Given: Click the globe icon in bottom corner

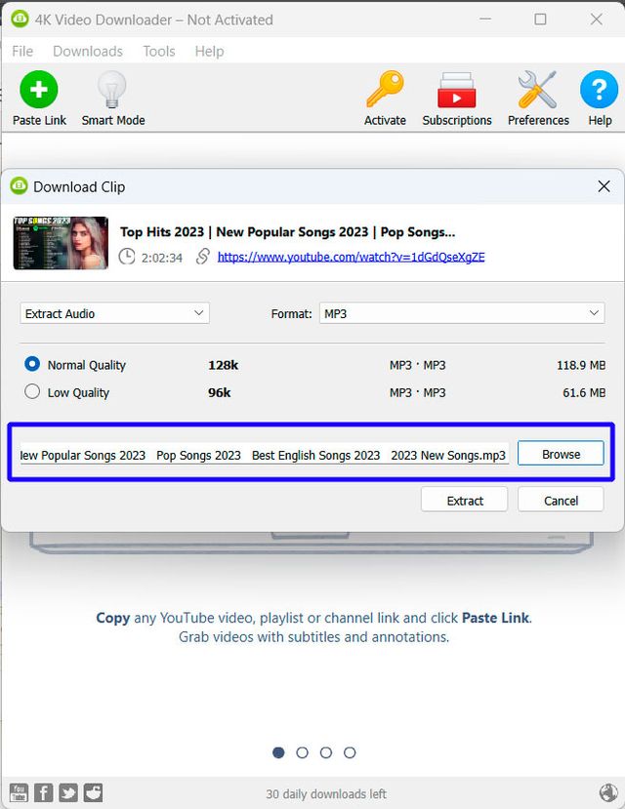Looking at the screenshot, I should click(x=607, y=792).
